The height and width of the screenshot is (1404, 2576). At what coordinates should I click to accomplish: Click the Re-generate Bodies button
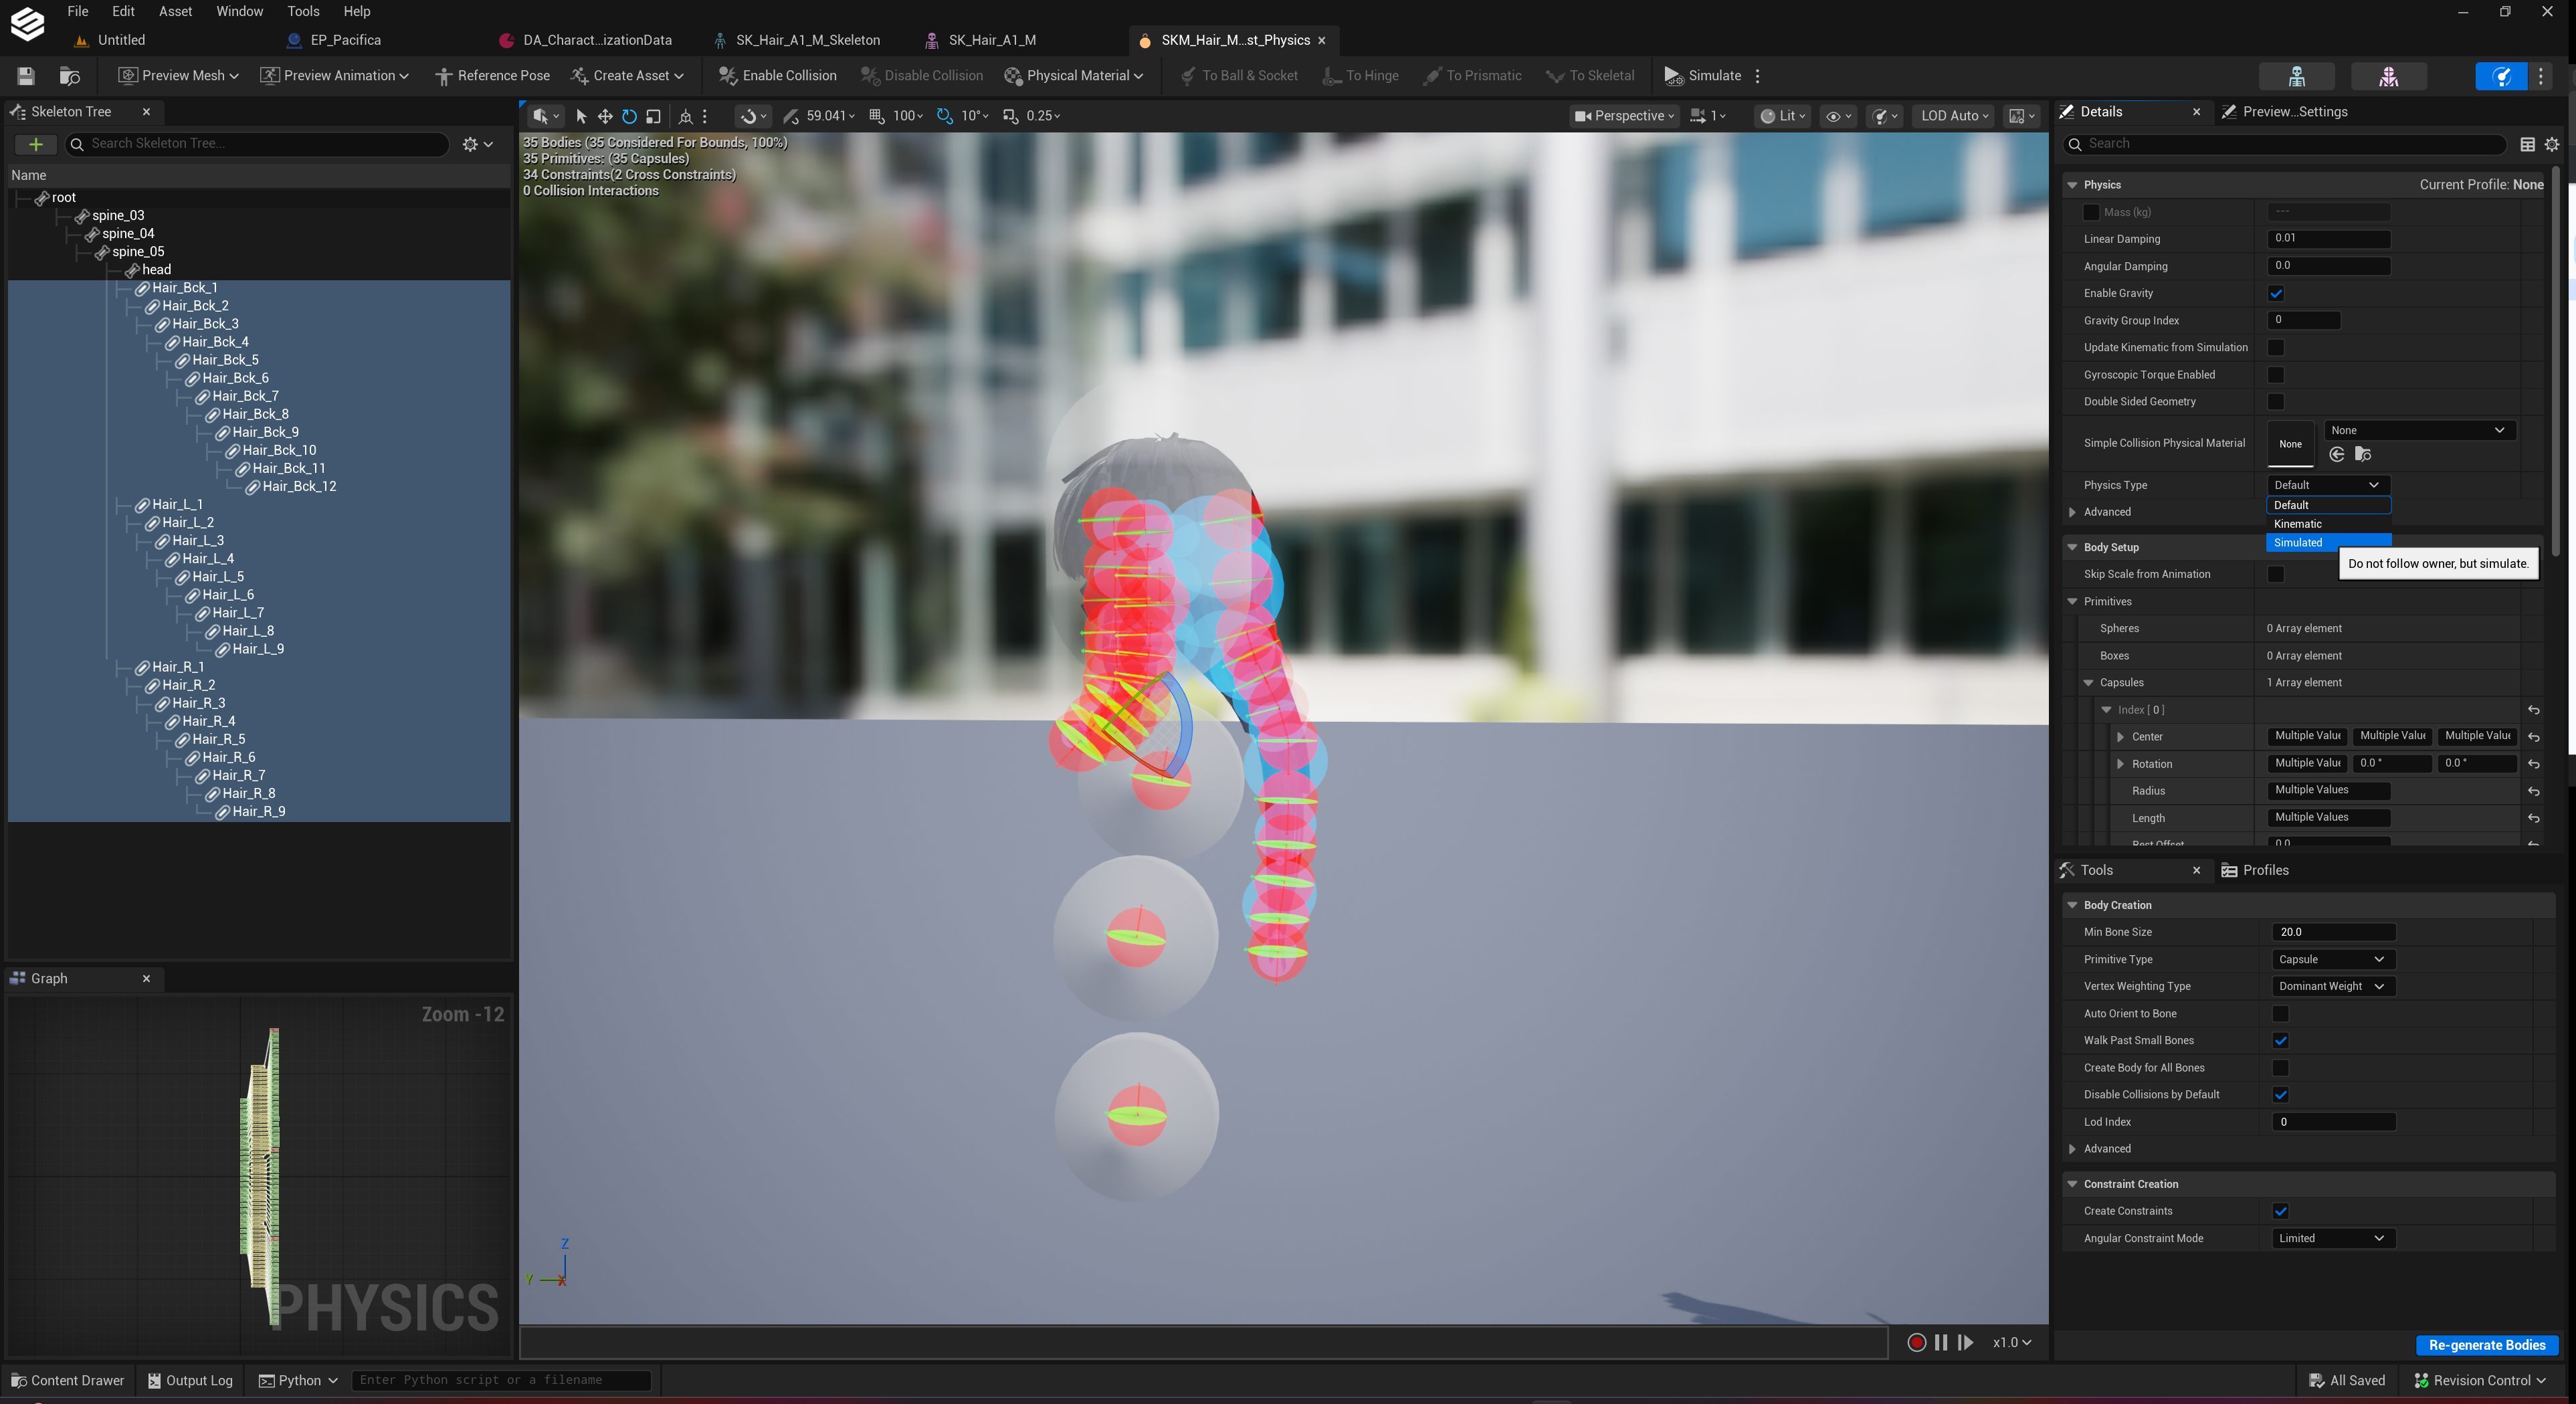[2486, 1345]
